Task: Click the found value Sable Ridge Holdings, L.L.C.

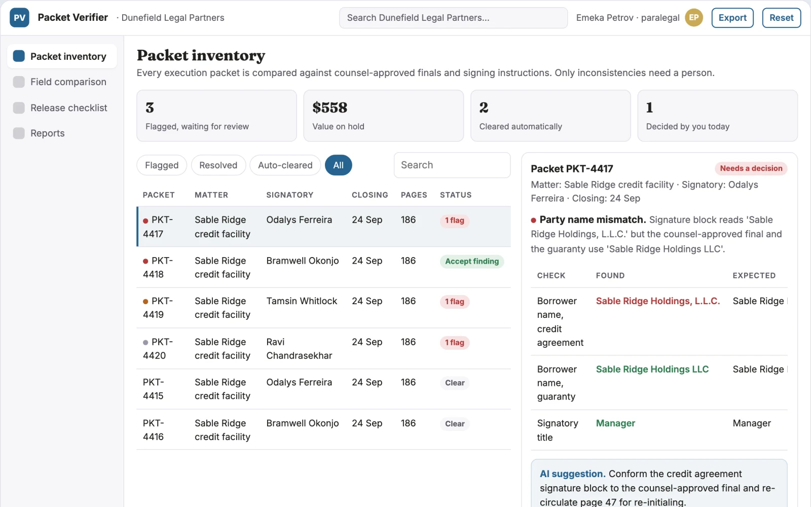Action: [x=658, y=301]
